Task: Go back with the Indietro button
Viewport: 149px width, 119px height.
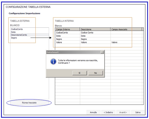Action: (x=108, y=112)
